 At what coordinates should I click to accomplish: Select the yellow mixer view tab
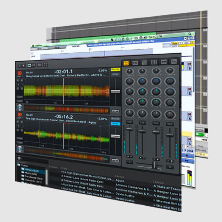[x=126, y=63]
